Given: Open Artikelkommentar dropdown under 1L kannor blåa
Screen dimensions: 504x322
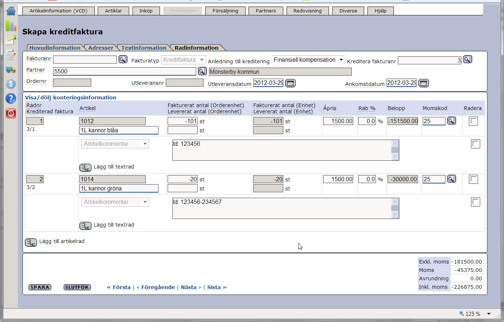Looking at the screenshot, I should point(115,144).
